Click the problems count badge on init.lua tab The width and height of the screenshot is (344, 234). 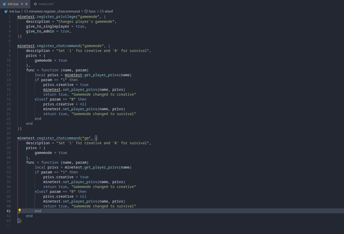point(22,4)
